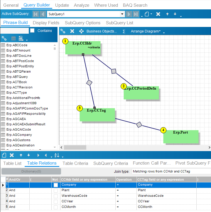Screen dimensions: 211x212
Task: Open overflow arrow at end of SubQuery toolbar
Action: pyautogui.click(x=181, y=16)
